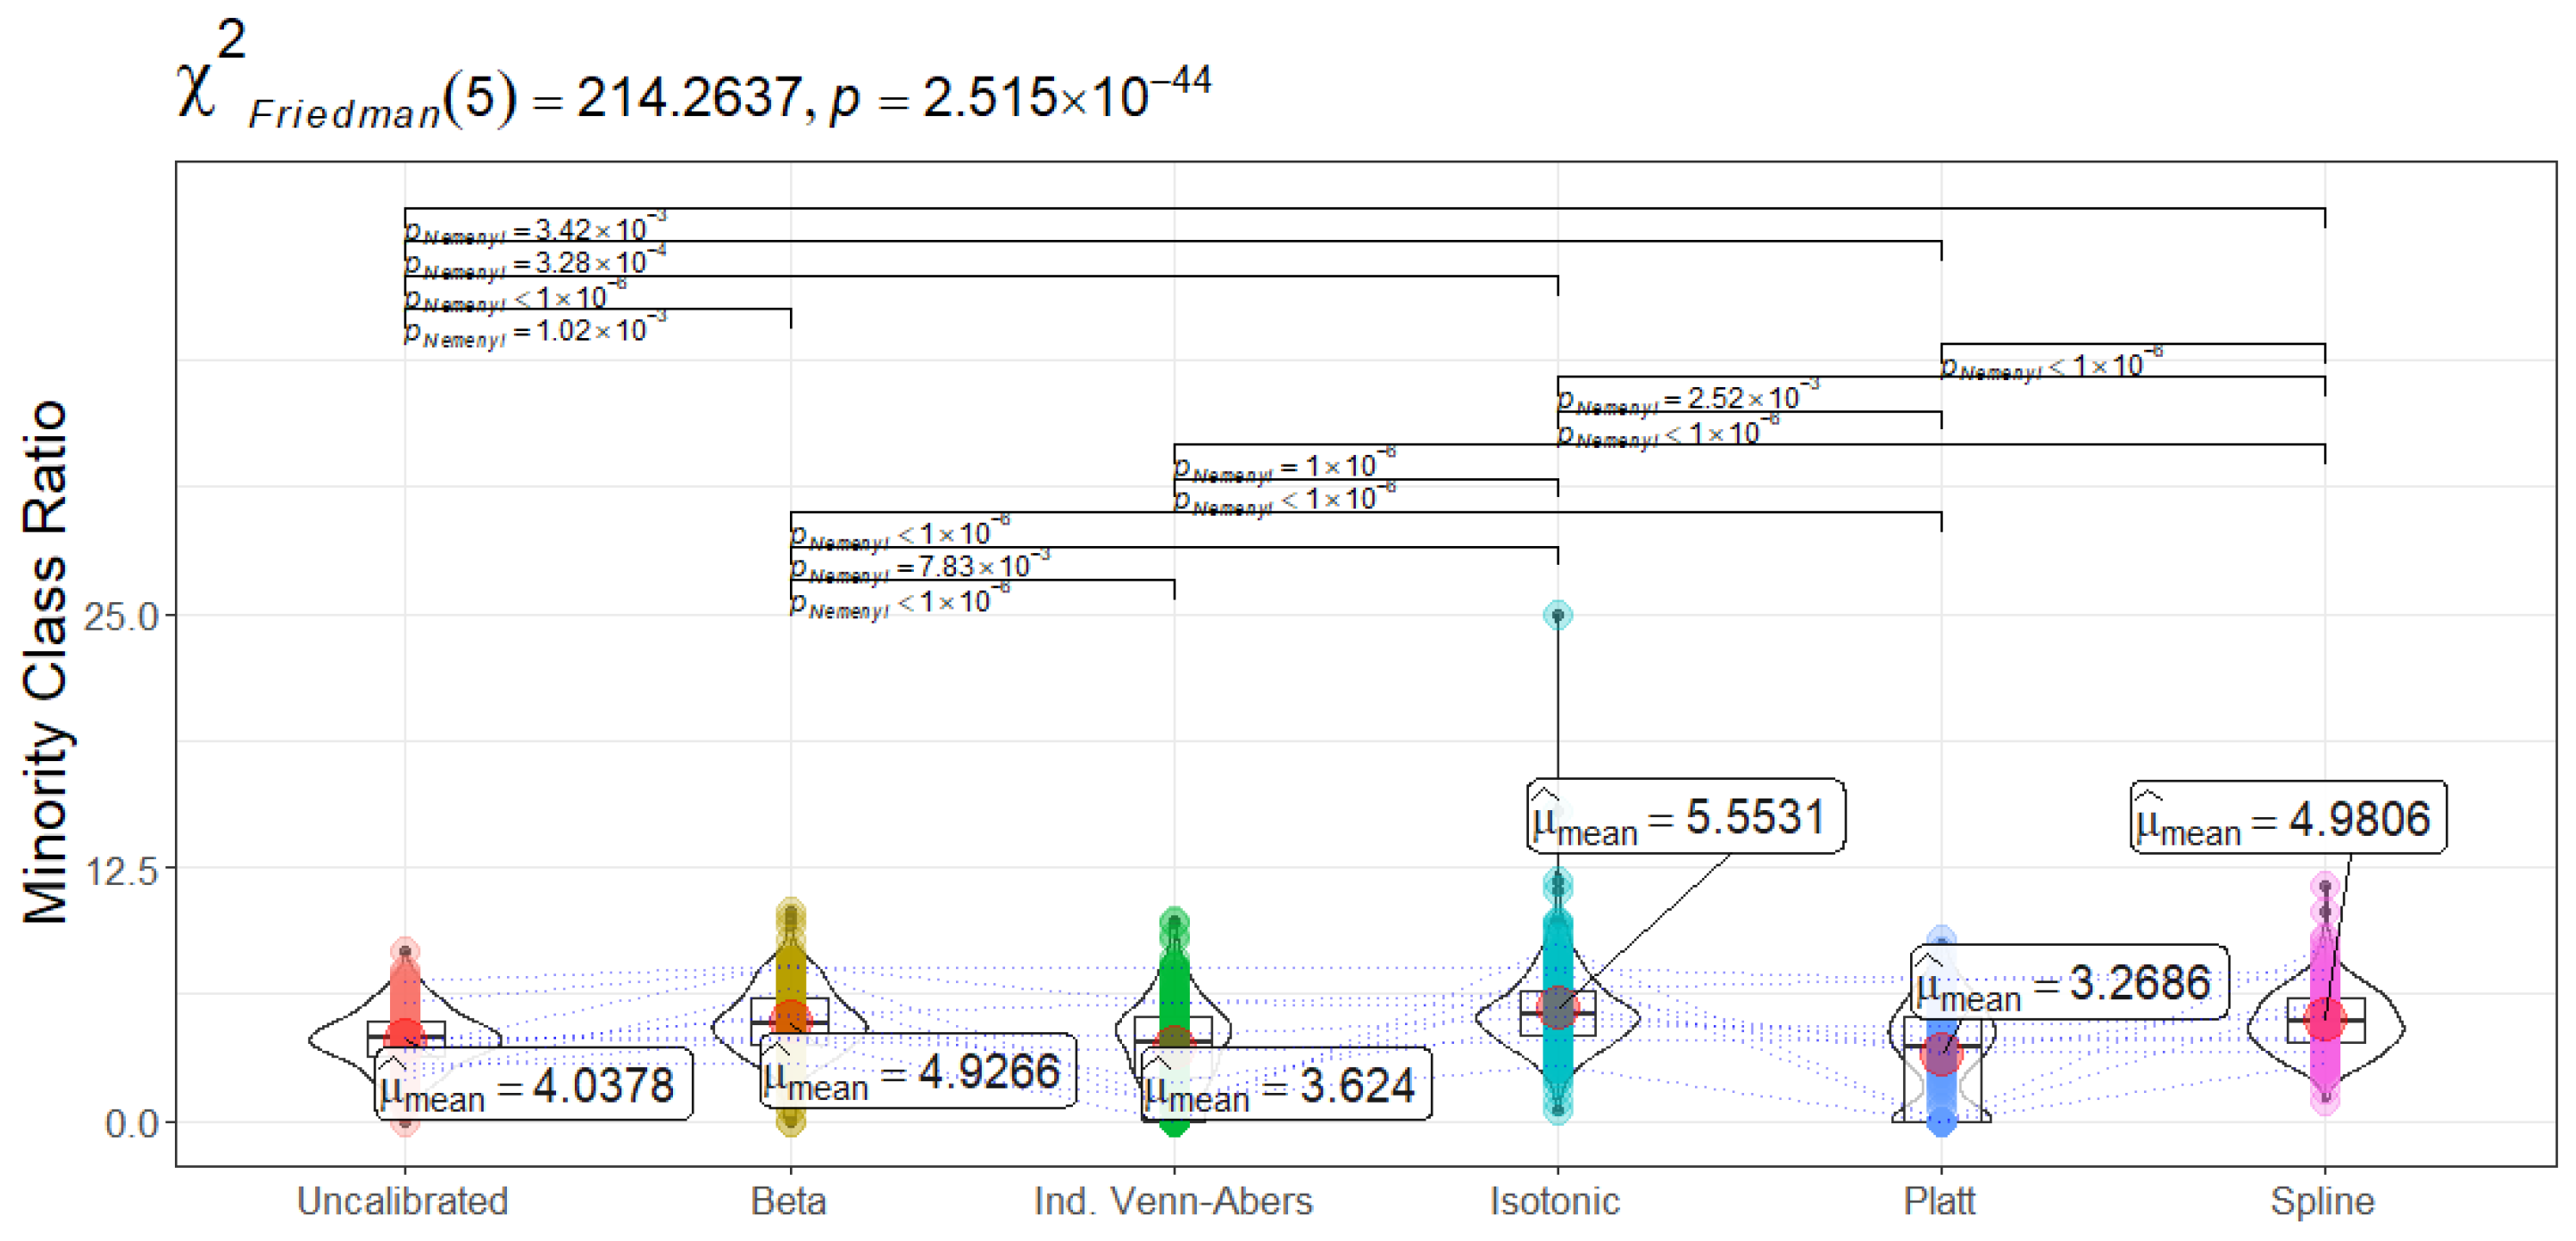Click the Nemenyi p-value 7.83×10⁻³ annotation
This screenshot has height=1241, width=2576.
pos(920,567)
